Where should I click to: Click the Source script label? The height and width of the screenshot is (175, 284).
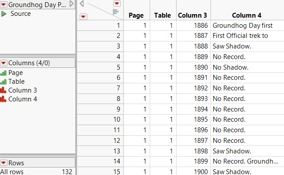20,14
